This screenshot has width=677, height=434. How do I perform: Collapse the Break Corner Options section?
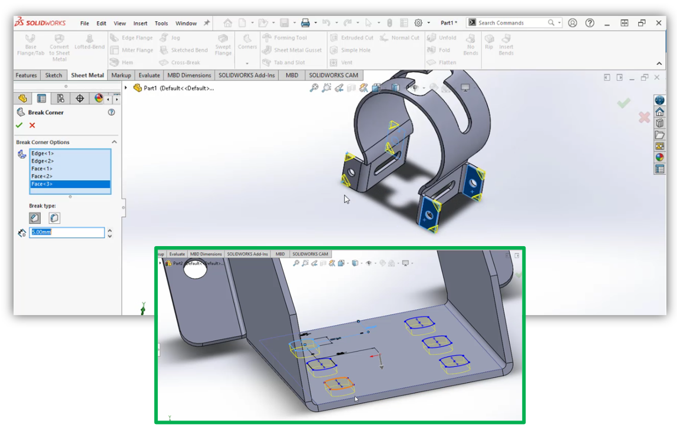(x=114, y=142)
